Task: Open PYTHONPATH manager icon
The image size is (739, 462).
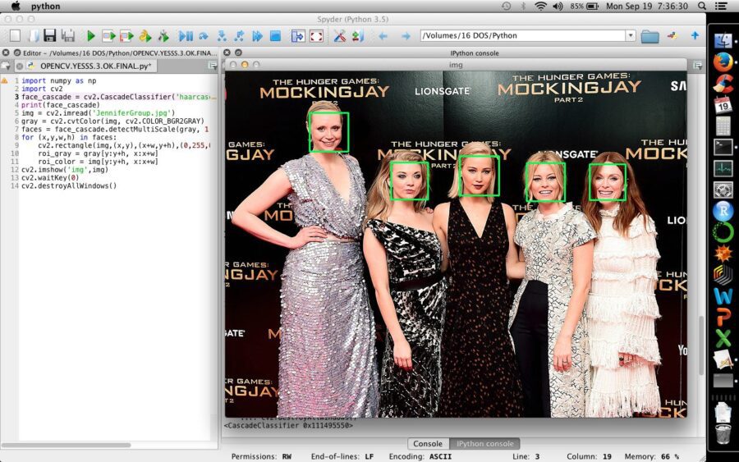Action: coord(358,36)
